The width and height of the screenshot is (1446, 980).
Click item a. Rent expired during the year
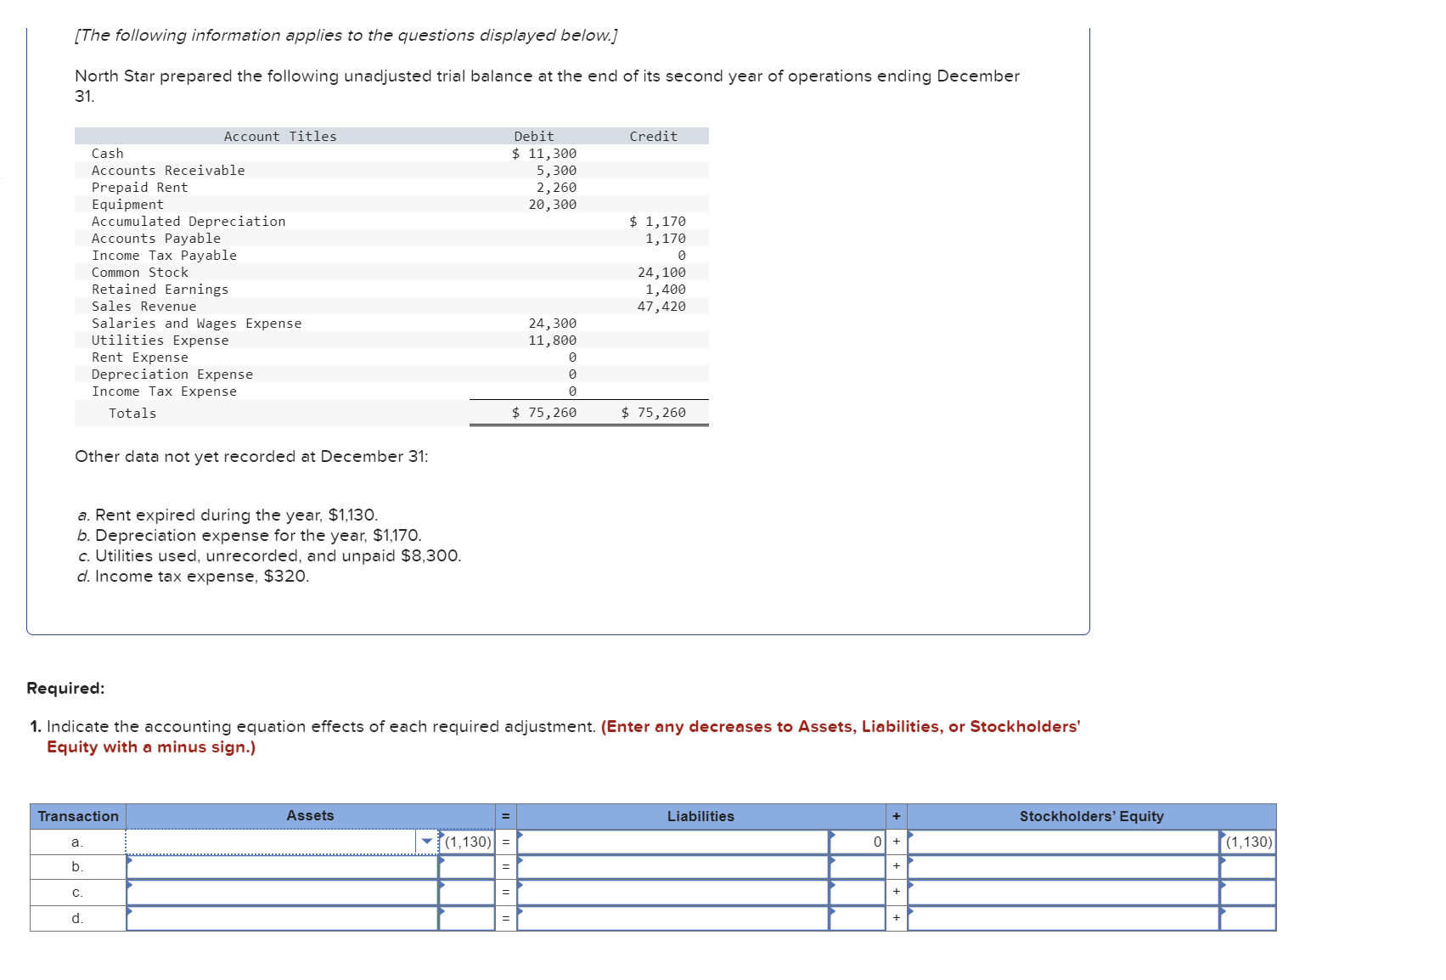tap(228, 515)
